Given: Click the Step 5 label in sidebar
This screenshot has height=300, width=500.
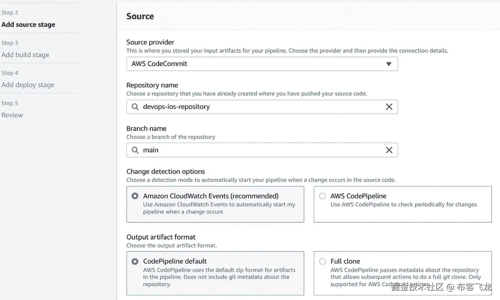Looking at the screenshot, I should [x=10, y=103].
